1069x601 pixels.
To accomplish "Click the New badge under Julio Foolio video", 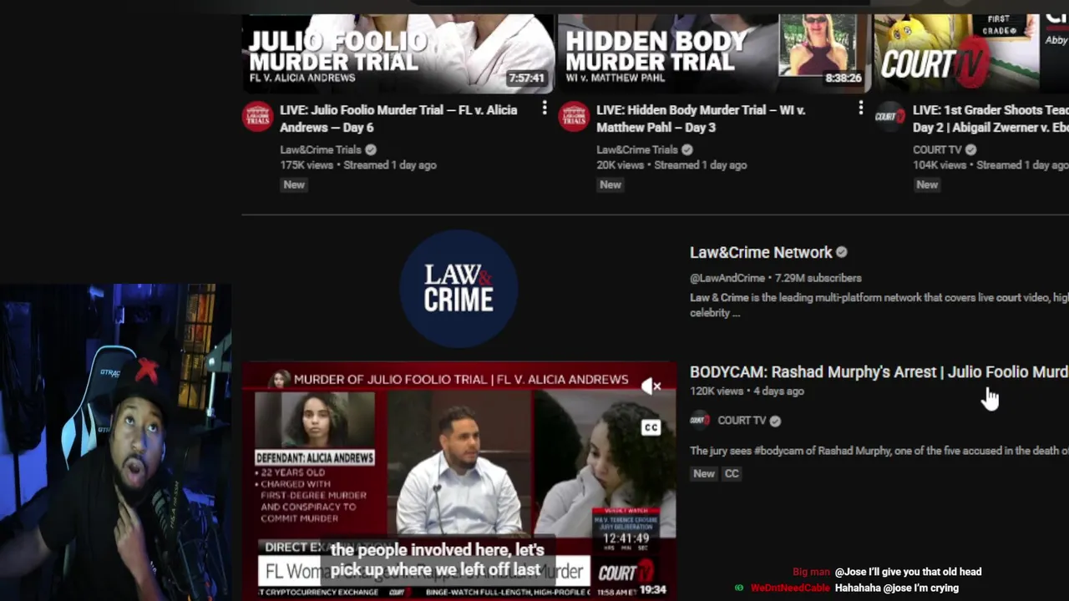I will [294, 184].
